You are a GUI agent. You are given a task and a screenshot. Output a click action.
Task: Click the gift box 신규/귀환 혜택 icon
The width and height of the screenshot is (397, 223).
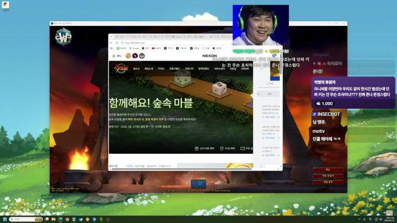pyautogui.click(x=196, y=148)
